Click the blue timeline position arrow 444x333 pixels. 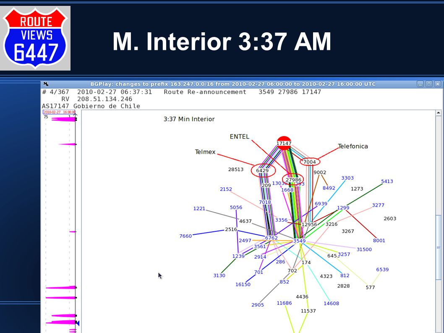78,323
